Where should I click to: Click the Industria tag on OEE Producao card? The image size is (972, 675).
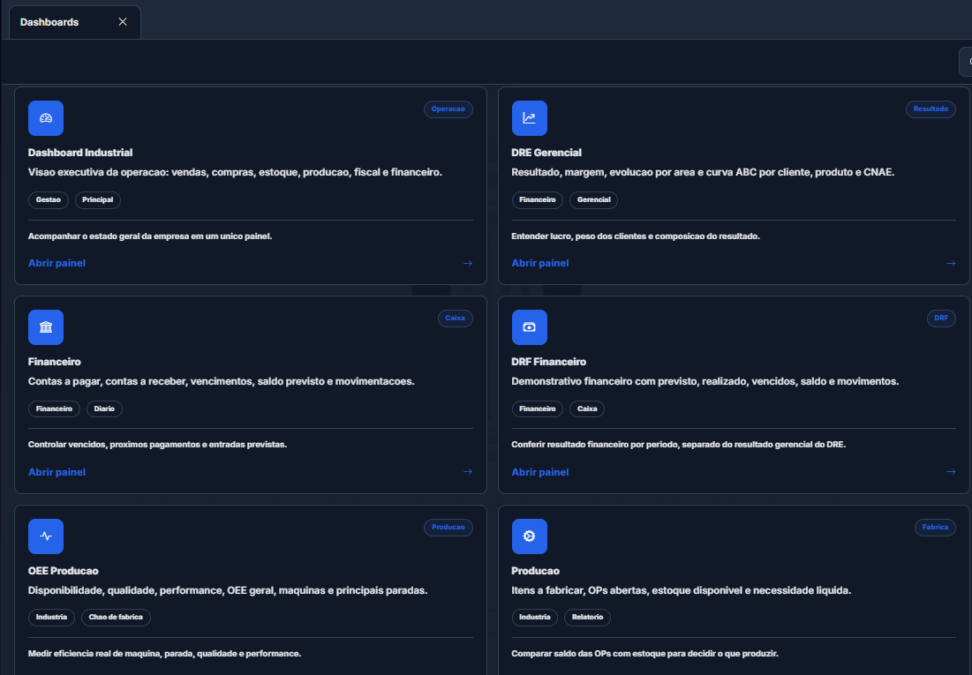click(x=51, y=618)
